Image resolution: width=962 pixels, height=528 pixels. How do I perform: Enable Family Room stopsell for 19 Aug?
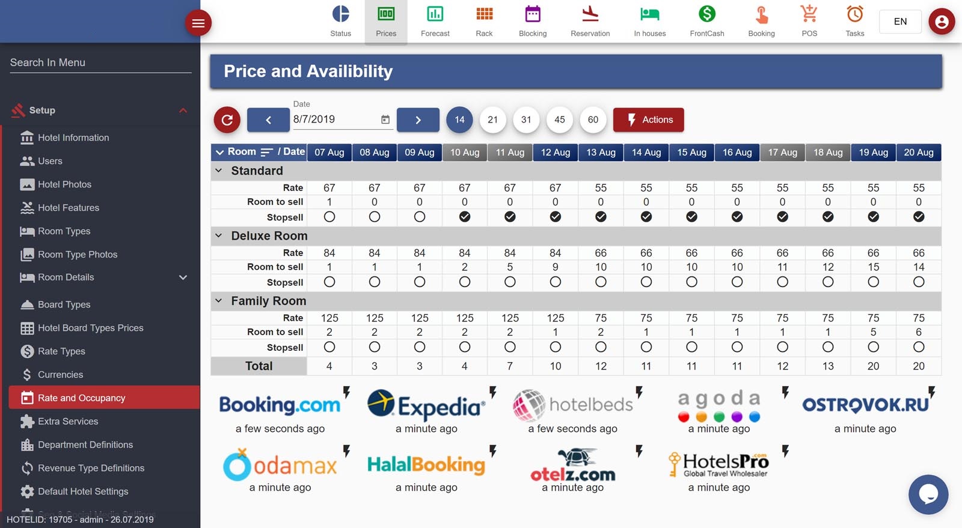pos(874,347)
